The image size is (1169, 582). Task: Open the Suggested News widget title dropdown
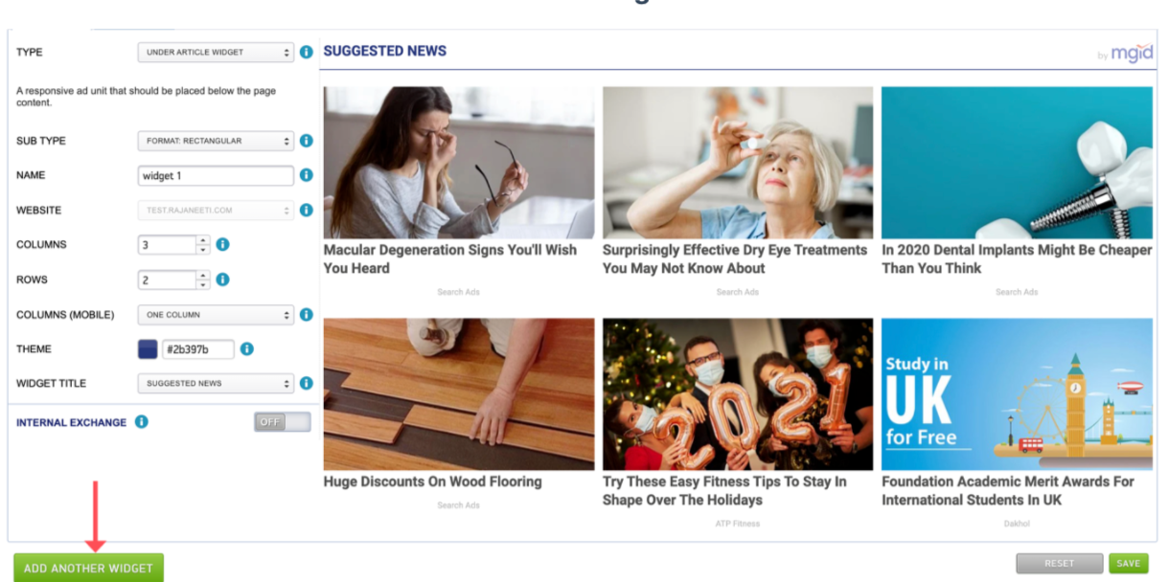[x=216, y=383]
